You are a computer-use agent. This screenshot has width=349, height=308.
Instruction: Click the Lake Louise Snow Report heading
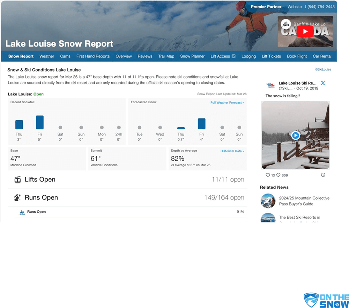tap(59, 44)
